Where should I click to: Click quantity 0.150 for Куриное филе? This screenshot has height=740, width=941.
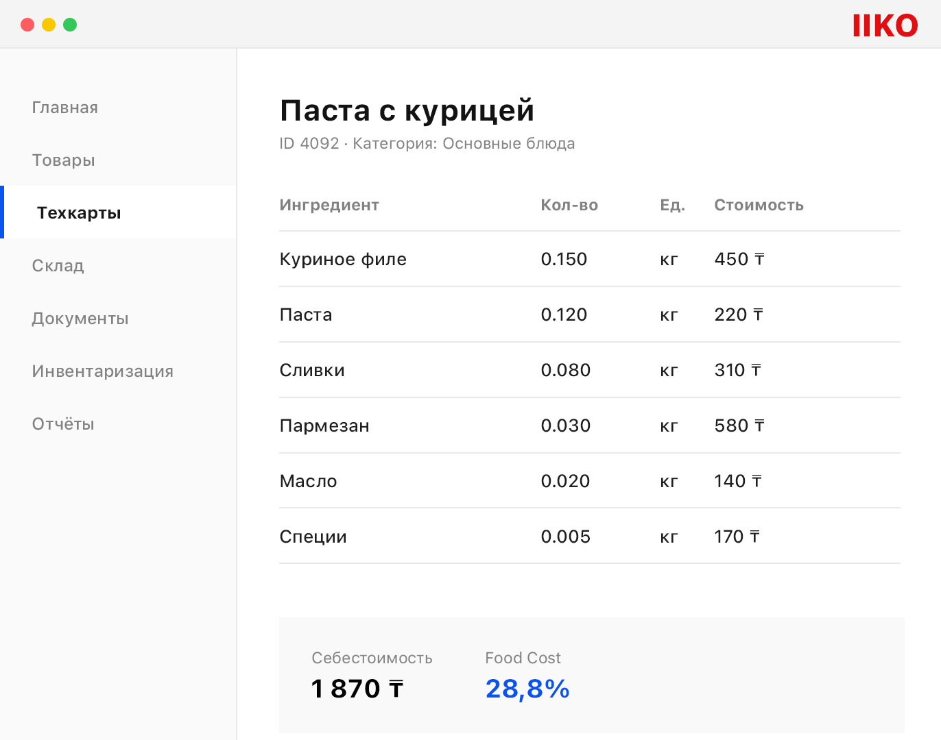[x=564, y=259]
